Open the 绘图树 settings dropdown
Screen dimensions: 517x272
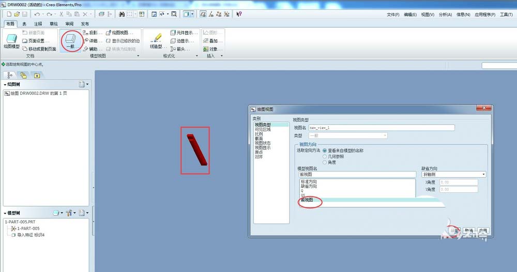pos(84,84)
